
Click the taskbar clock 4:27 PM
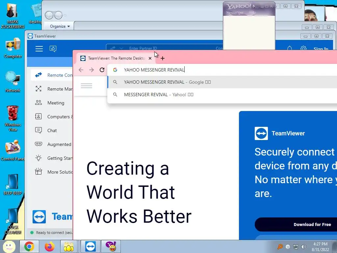click(x=320, y=244)
